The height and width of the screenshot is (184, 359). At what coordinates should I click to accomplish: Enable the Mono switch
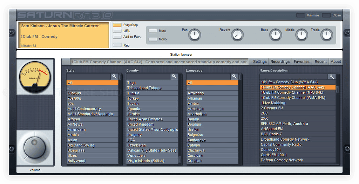(153, 39)
